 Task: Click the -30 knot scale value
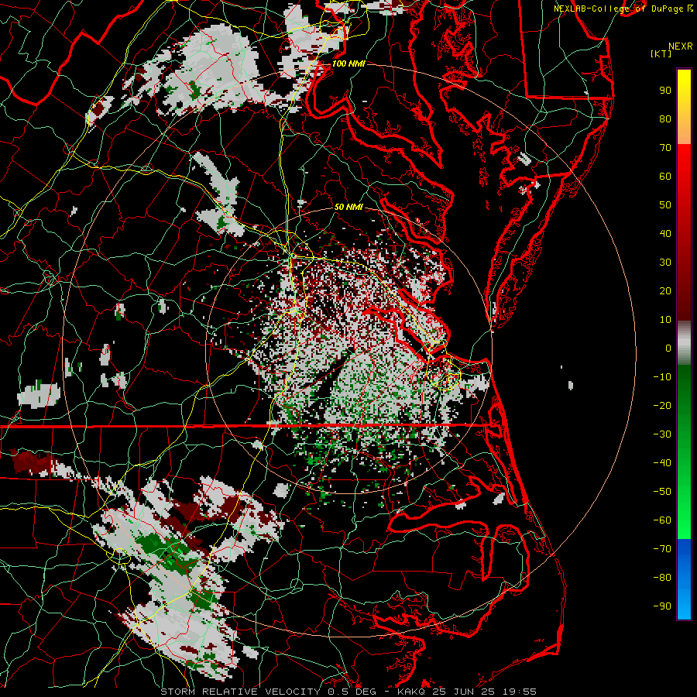tap(662, 434)
